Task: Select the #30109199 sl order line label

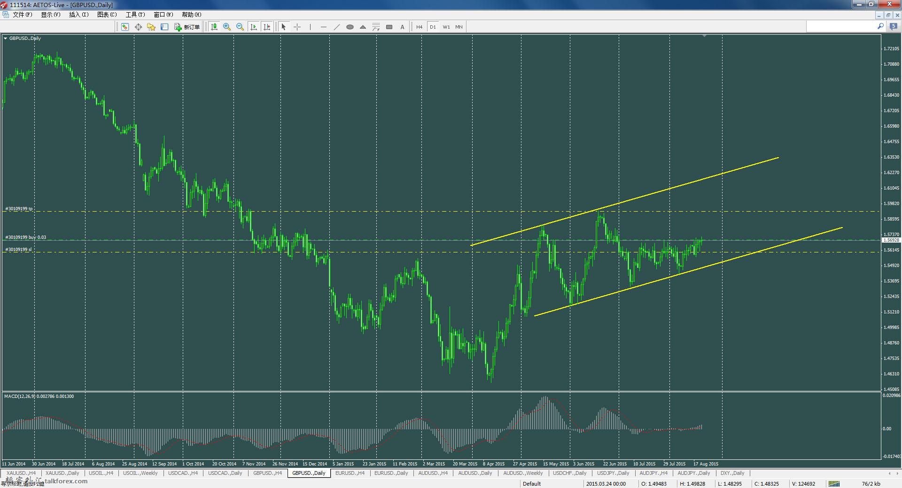Action: 18,250
